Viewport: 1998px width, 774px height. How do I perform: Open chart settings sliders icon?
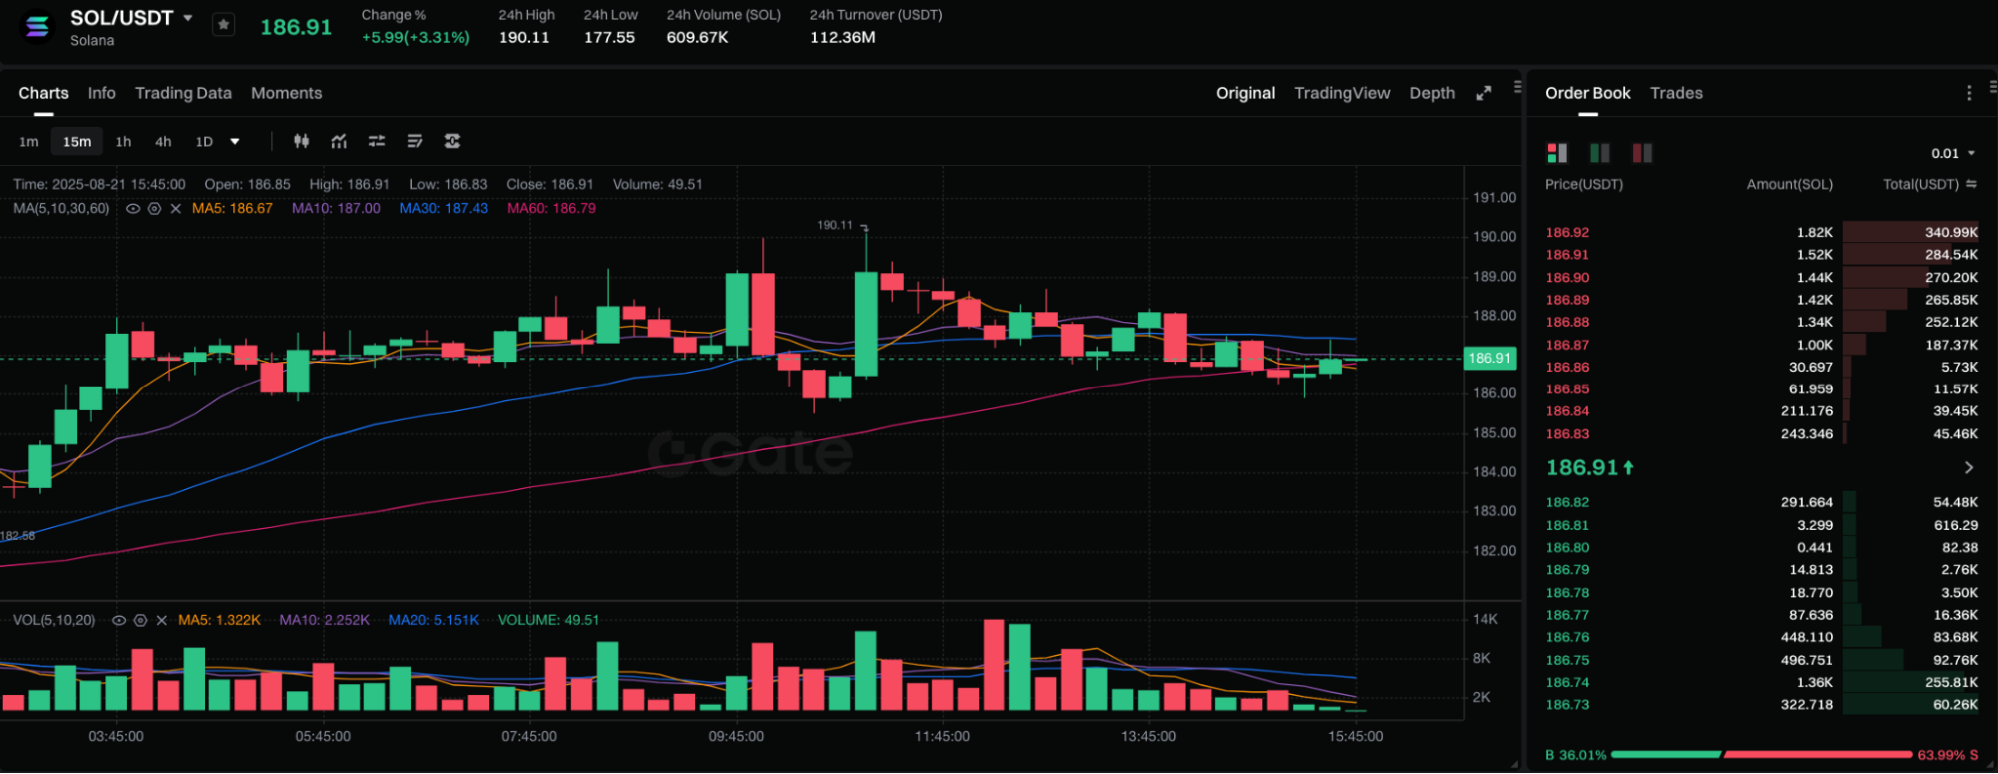[x=377, y=141]
